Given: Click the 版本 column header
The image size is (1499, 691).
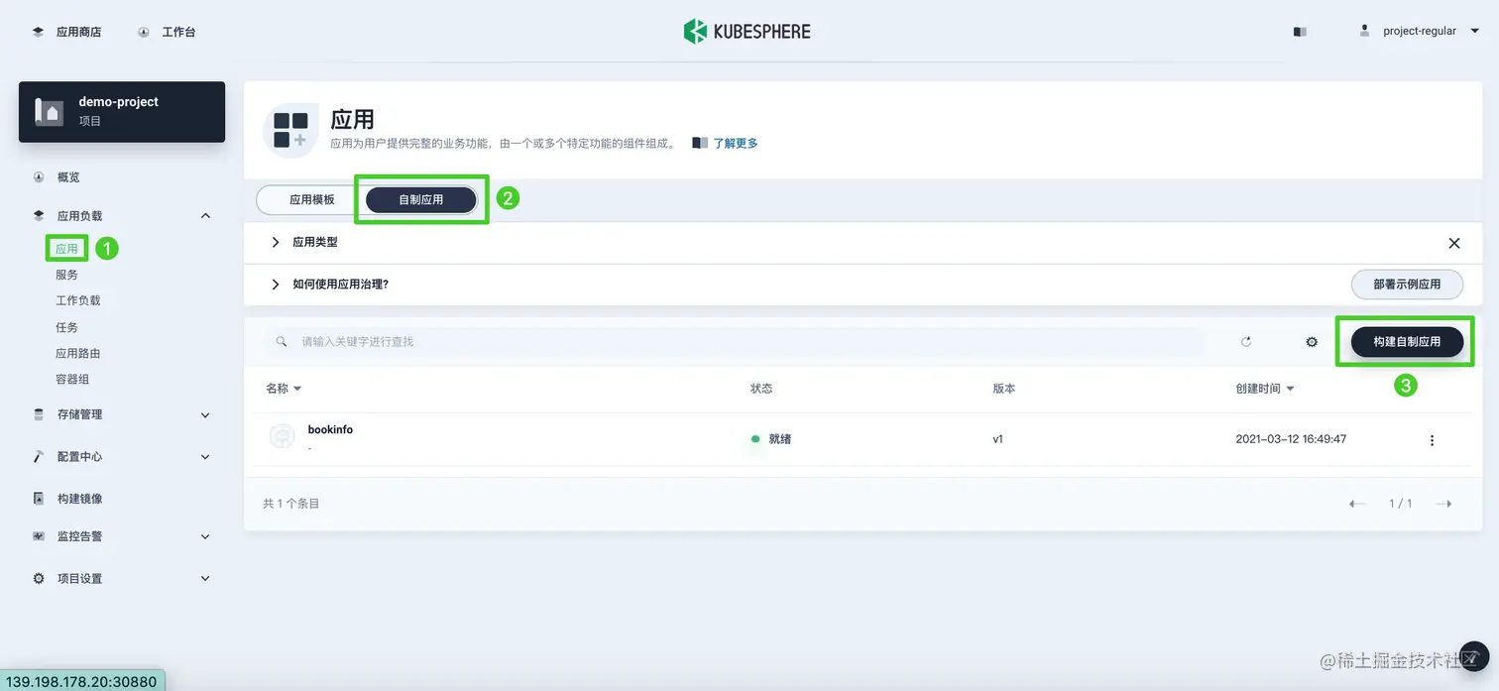Looking at the screenshot, I should click(x=1004, y=389).
